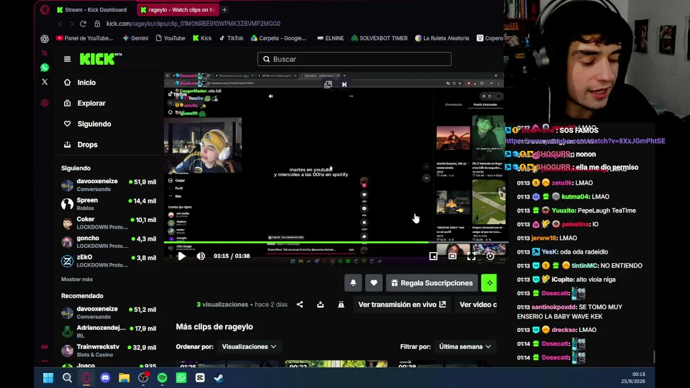Report the clip with the siren icon
Screen dimensions: 690x388
(x=341, y=304)
